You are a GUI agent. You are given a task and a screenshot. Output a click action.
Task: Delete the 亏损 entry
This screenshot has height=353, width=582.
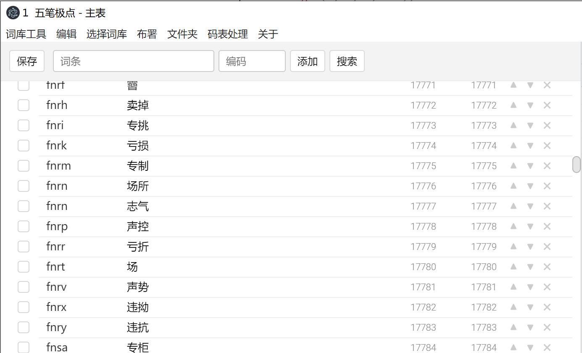pos(547,145)
